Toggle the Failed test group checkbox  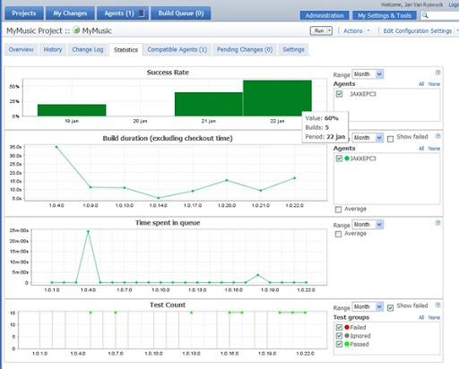[339, 327]
